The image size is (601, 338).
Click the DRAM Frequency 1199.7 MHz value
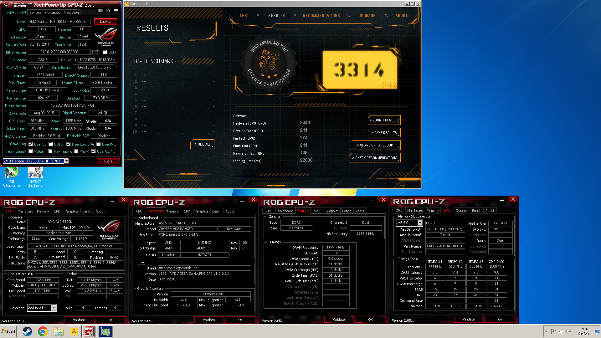[336, 248]
